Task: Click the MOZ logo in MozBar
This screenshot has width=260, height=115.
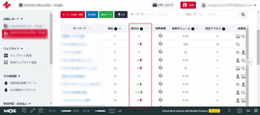Action: click(x=10, y=111)
